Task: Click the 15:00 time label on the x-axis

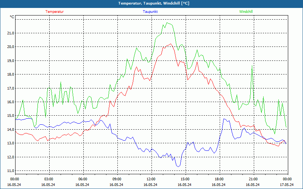Action: [185, 179]
